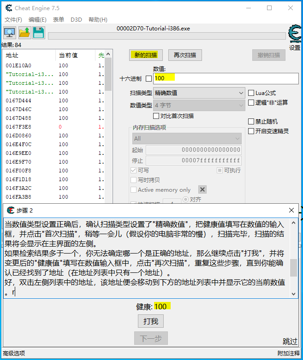Viewport: 303px width, 360px height.
Task: Open the File menu
Action: (x=13, y=20)
